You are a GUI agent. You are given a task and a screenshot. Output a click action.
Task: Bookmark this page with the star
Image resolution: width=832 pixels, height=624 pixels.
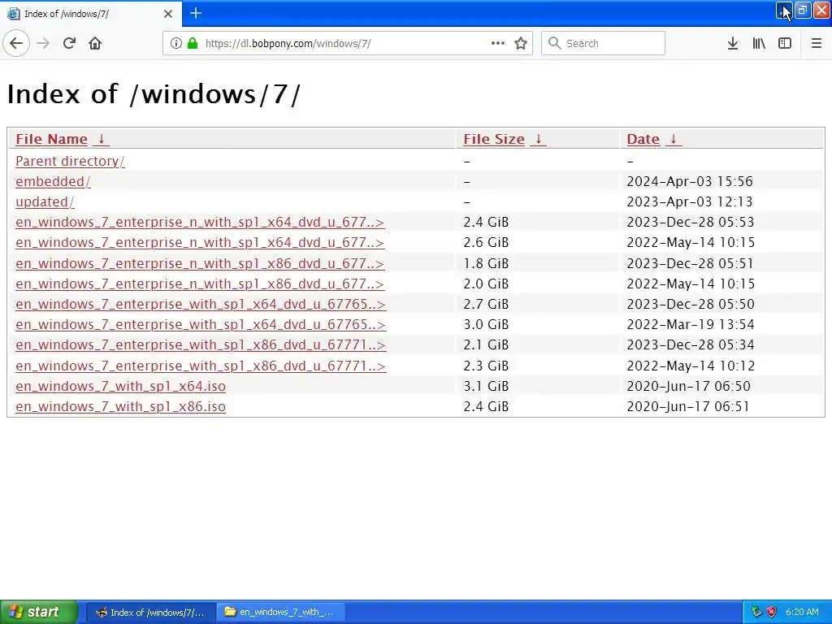pos(521,43)
